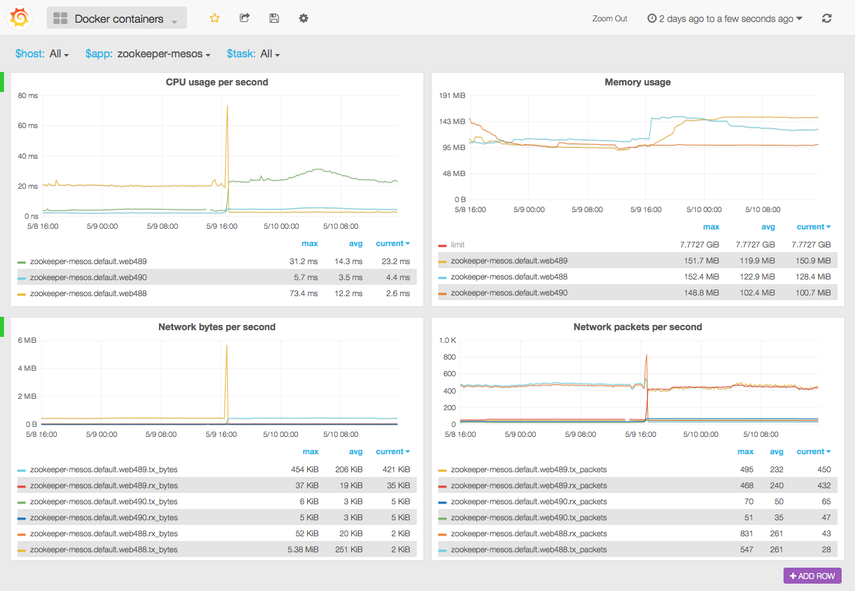This screenshot has width=855, height=591.
Task: Toggle web490.tx_bytes series visibility
Action: [104, 502]
